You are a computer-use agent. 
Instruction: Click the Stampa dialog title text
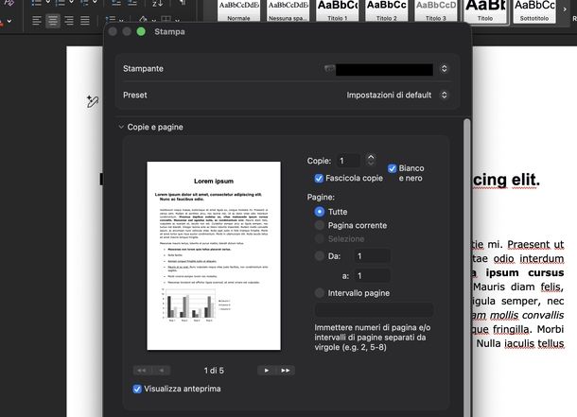pos(169,31)
